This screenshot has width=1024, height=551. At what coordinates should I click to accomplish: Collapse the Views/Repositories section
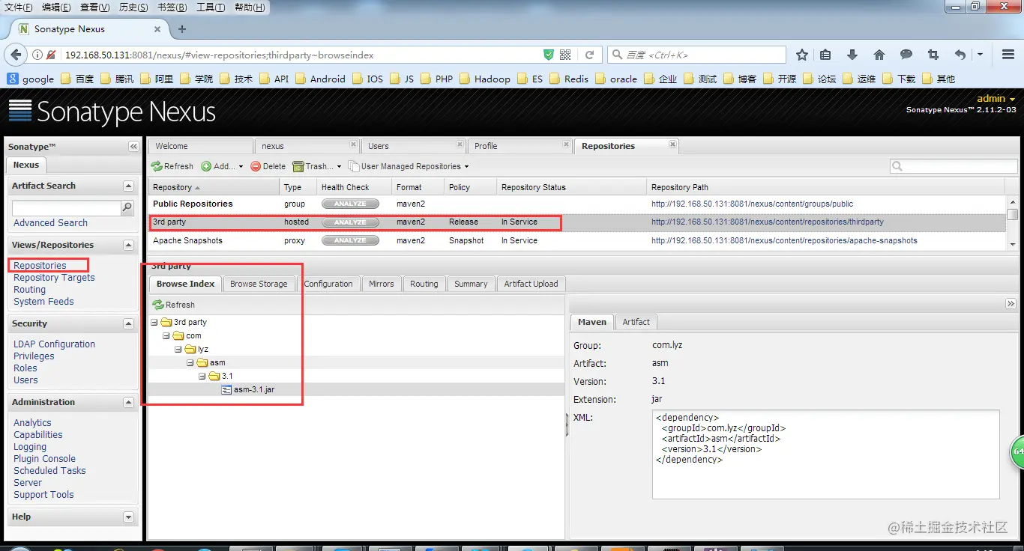(128, 245)
